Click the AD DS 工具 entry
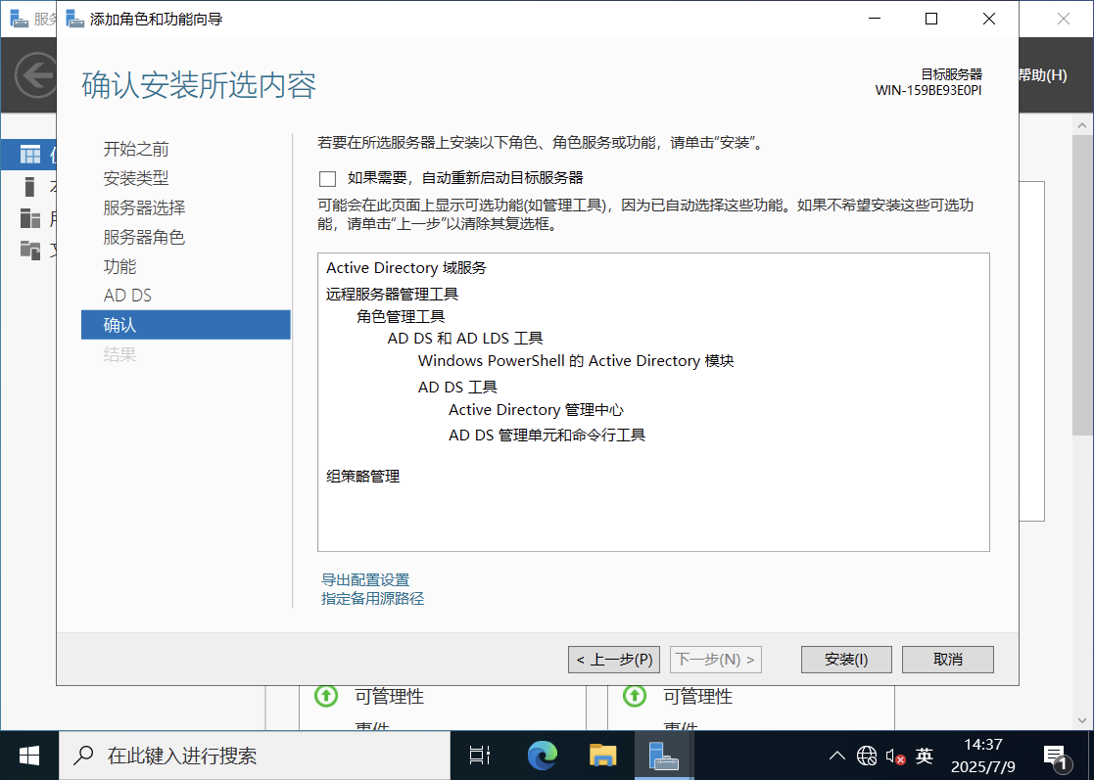This screenshot has width=1094, height=780. point(457,387)
